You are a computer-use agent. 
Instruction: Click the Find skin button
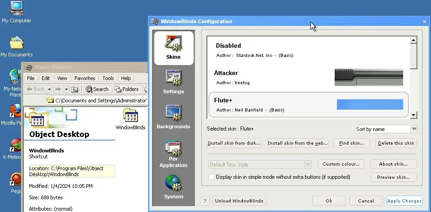(x=351, y=143)
